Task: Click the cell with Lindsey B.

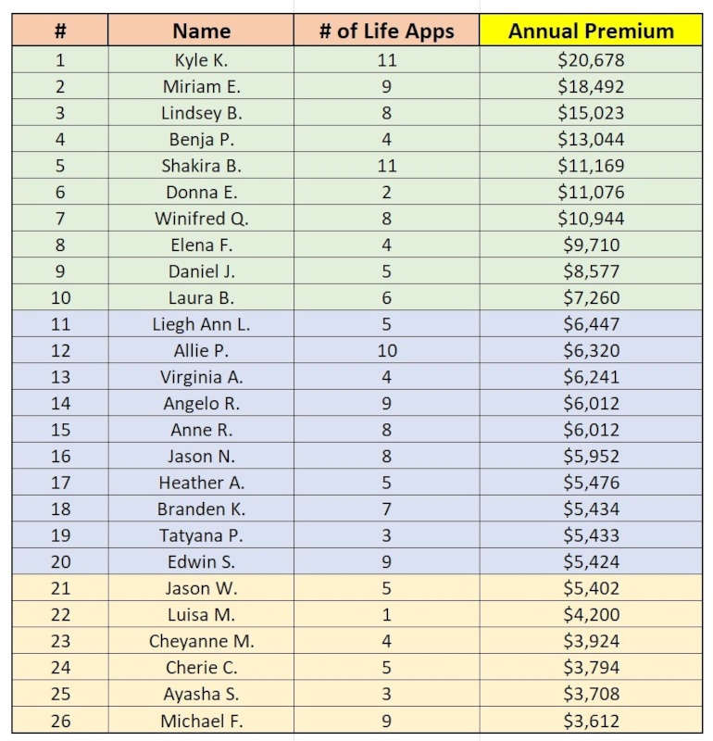Action: click(201, 112)
